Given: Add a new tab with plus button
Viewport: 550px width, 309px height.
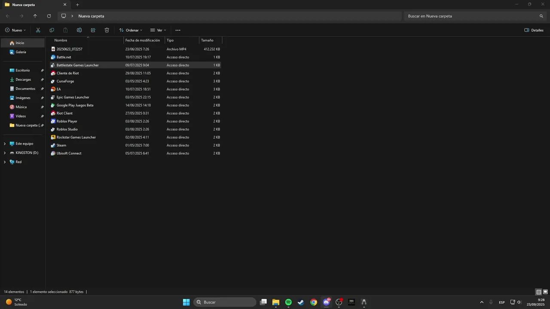Looking at the screenshot, I should pyautogui.click(x=77, y=5).
